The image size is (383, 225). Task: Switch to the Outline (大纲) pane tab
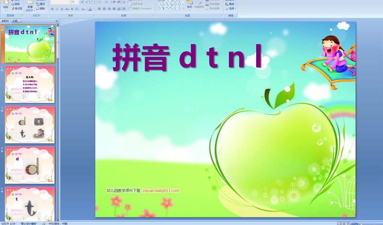pos(15,21)
